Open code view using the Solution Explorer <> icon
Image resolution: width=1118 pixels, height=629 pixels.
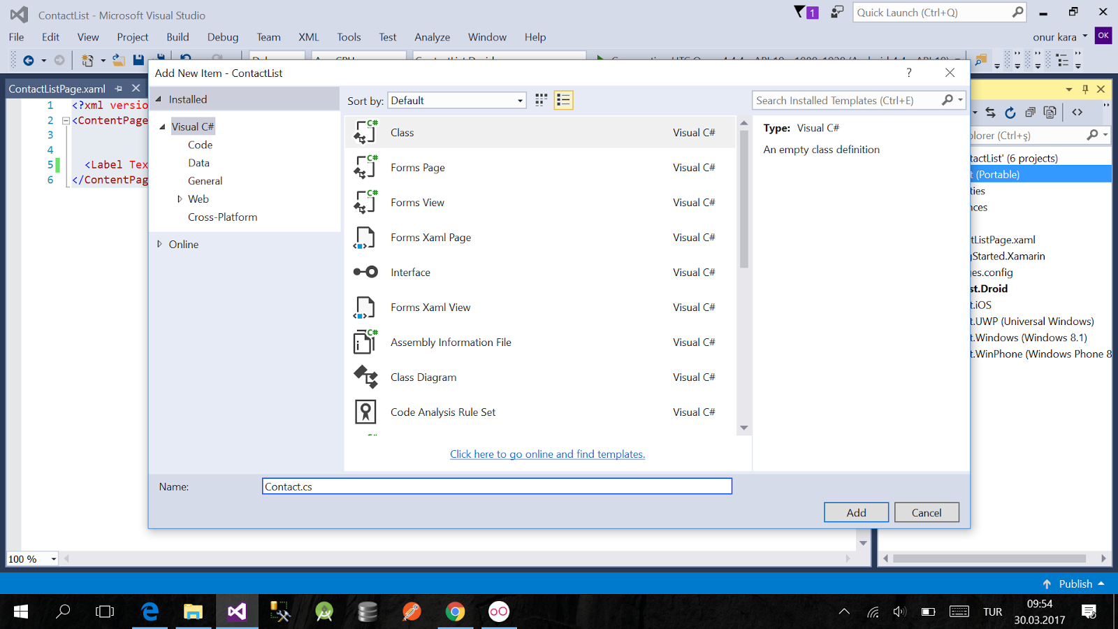pyautogui.click(x=1077, y=112)
